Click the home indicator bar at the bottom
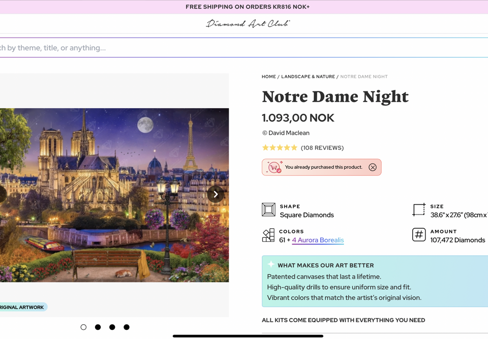 (x=248, y=336)
